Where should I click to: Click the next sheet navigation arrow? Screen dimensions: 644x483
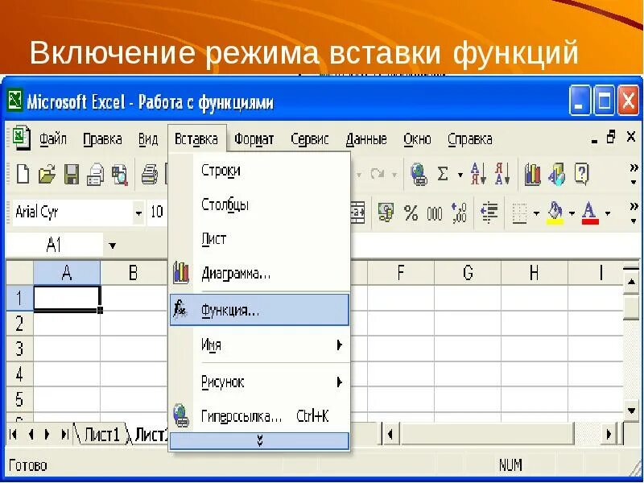pos(47,434)
